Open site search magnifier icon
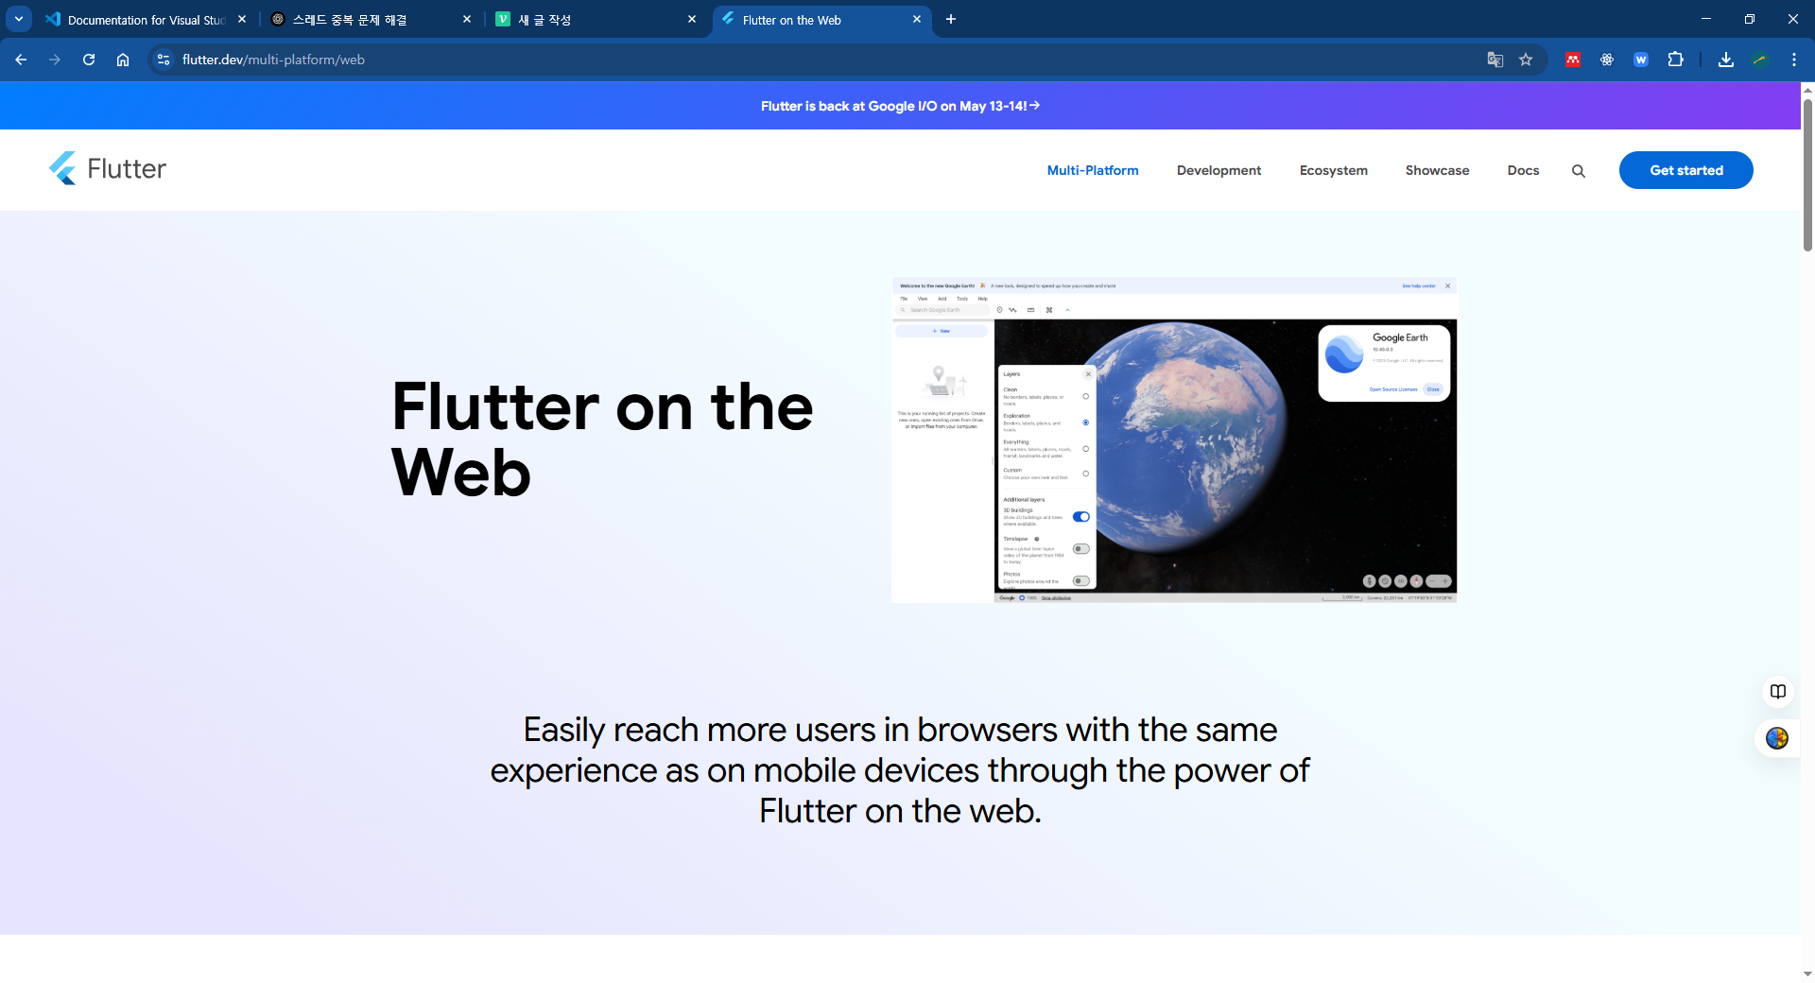This screenshot has height=983, width=1815. tap(1579, 171)
